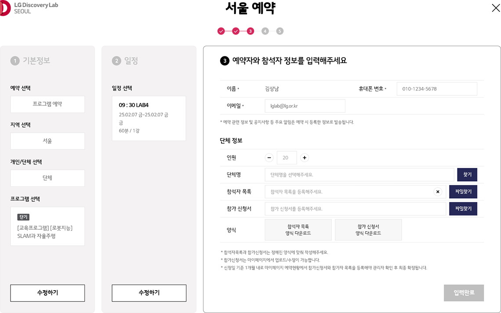Click the 입력완료 submit button
The image size is (501, 313).
pos(464,293)
